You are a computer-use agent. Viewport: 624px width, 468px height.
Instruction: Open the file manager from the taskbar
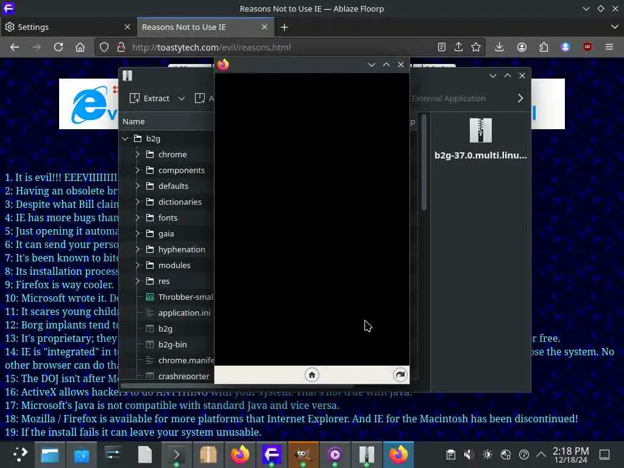point(50,455)
